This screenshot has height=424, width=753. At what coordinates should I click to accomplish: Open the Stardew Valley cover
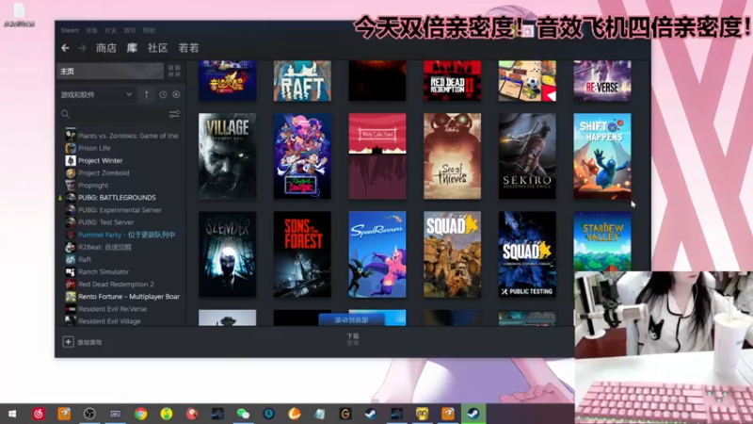tap(602, 241)
